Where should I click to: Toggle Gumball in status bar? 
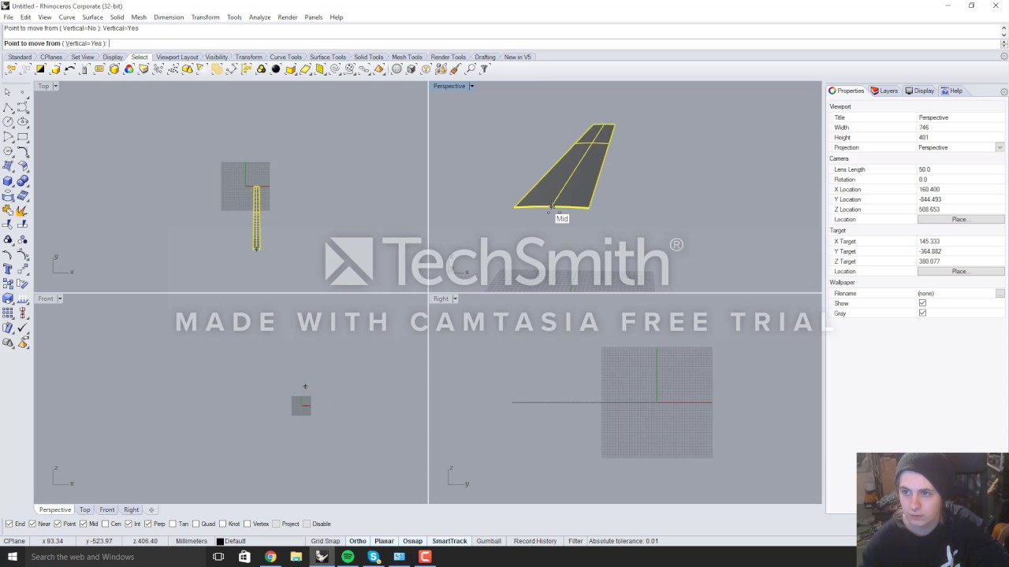point(489,541)
